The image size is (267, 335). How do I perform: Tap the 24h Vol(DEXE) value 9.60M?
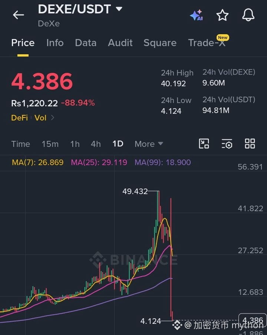[x=214, y=83]
